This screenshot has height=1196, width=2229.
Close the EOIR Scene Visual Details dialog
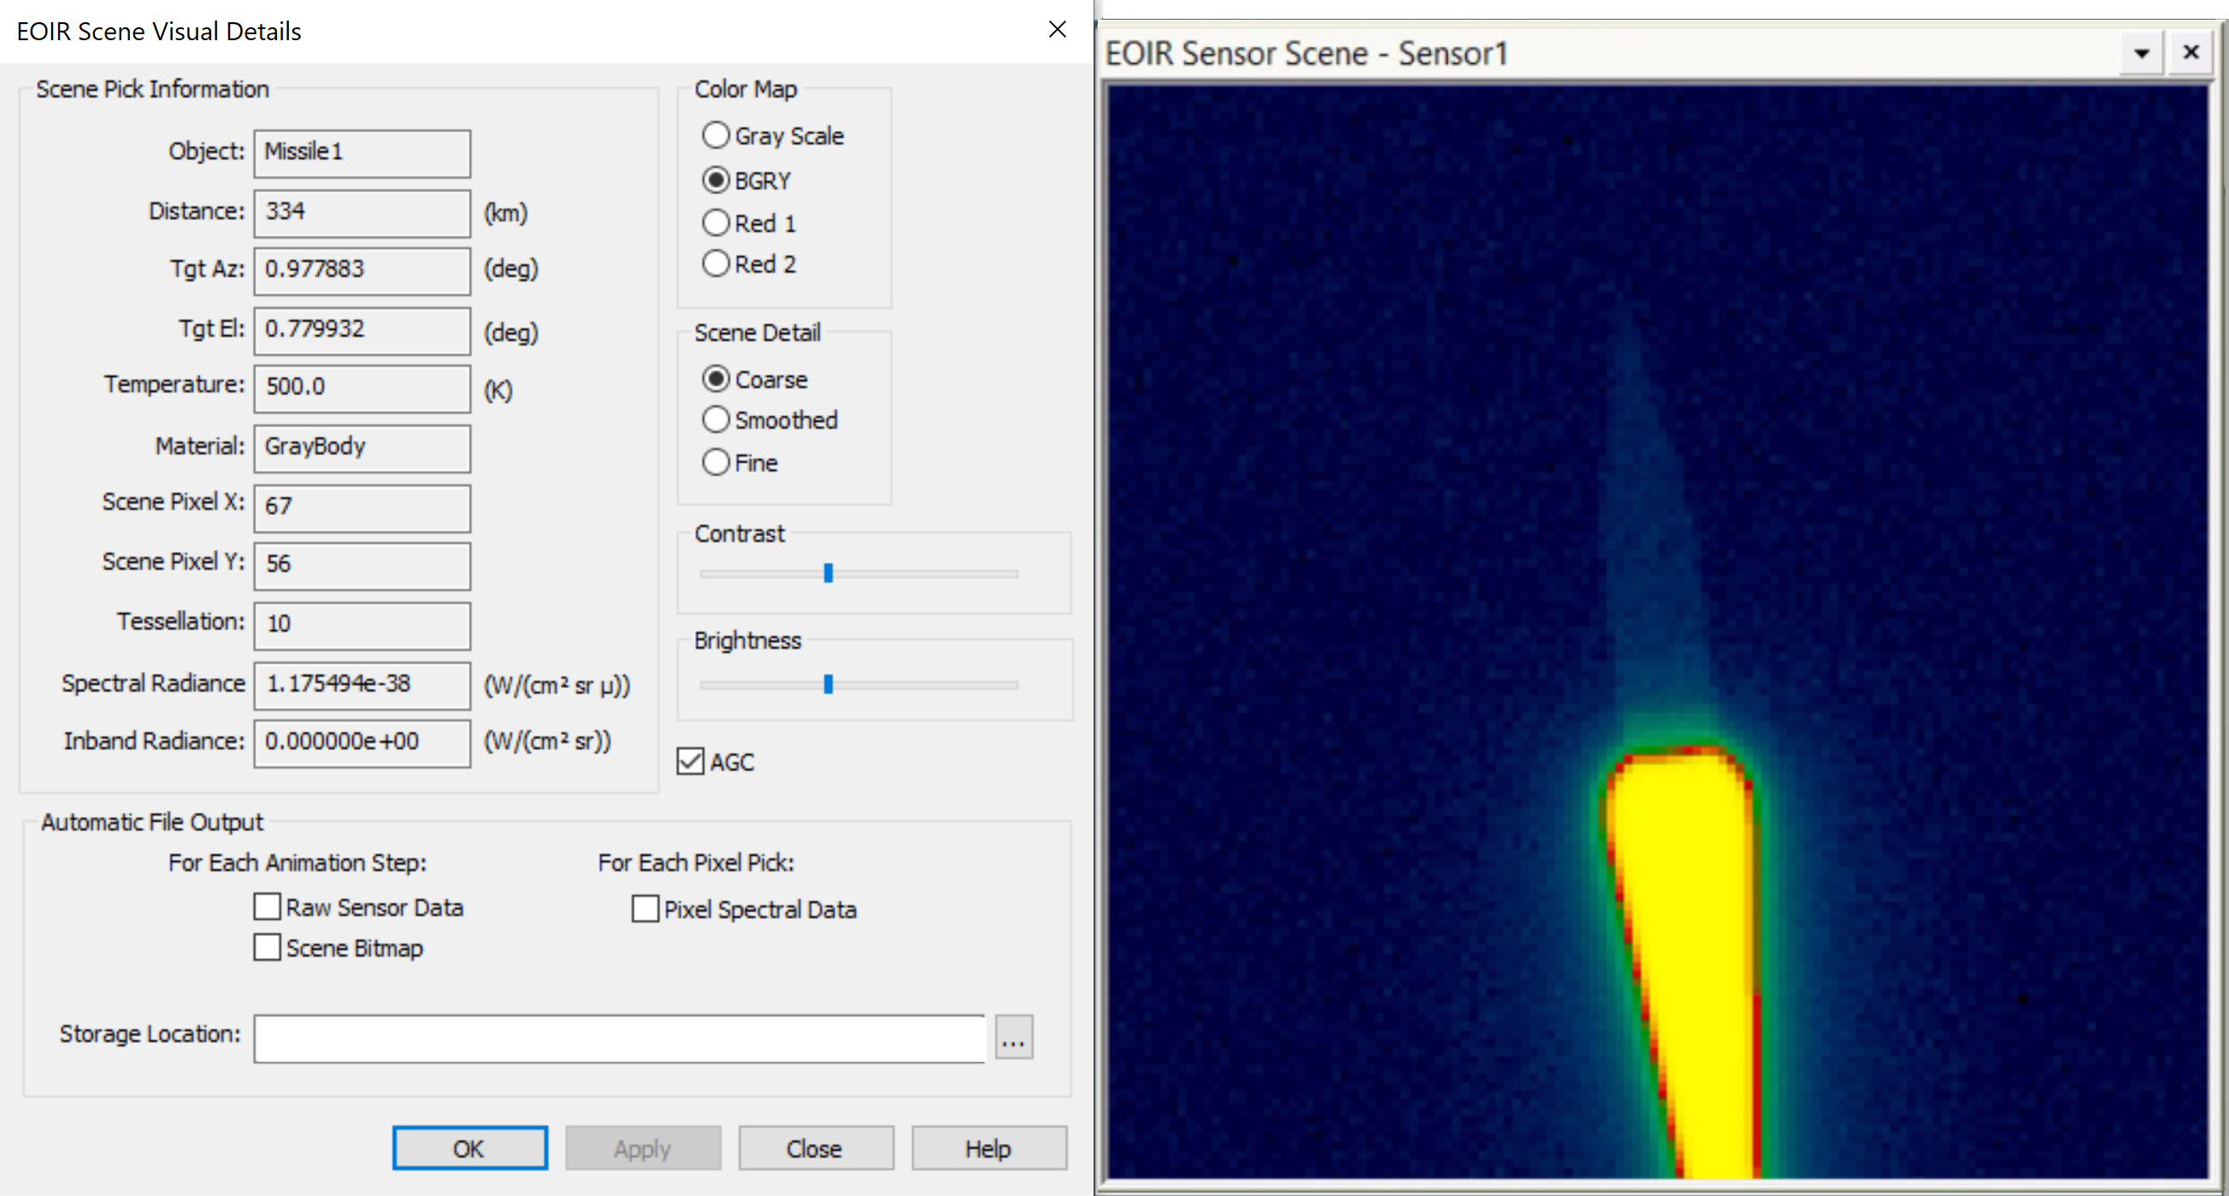(x=1057, y=29)
